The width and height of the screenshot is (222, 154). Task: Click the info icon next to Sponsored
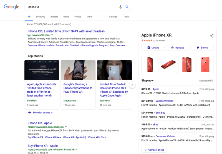(x=212, y=81)
